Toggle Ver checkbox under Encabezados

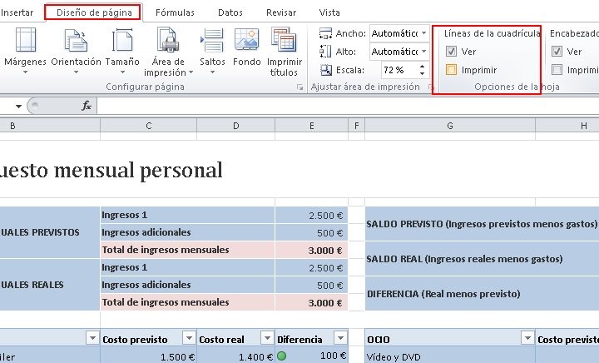(x=557, y=52)
